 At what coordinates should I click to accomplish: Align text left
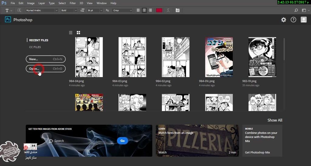[x=138, y=10]
